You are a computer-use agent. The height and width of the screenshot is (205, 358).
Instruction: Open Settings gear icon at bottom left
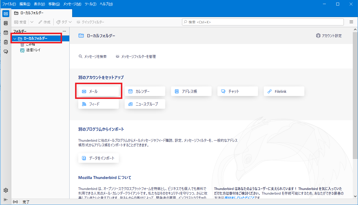coord(6,190)
